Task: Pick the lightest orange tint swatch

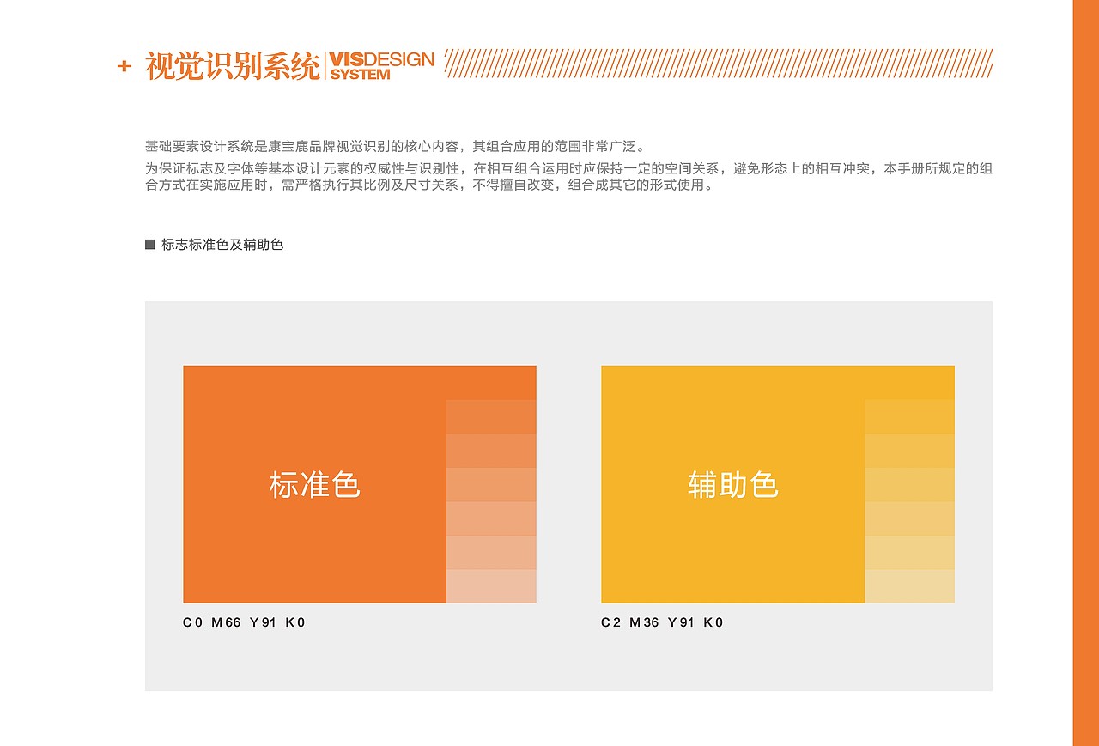Action: [491, 586]
